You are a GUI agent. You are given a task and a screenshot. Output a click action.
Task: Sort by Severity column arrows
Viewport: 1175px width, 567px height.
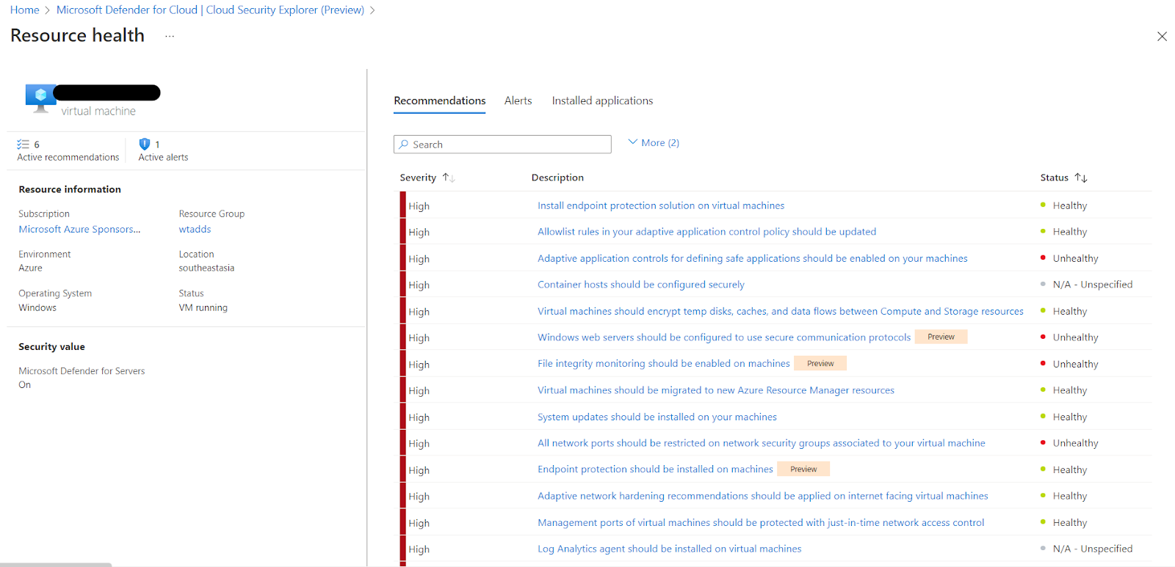coord(449,178)
